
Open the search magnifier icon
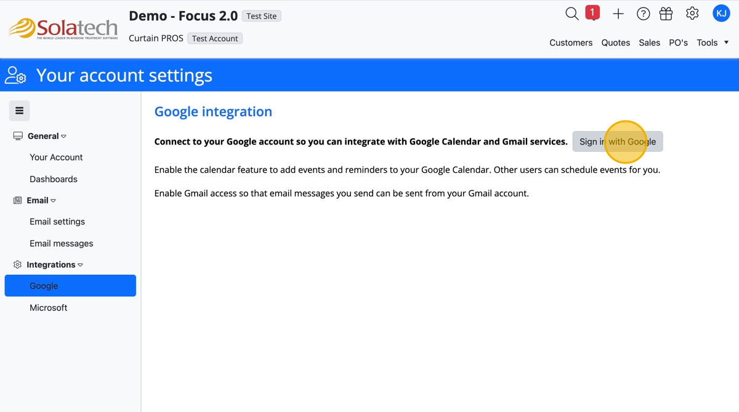[x=571, y=14]
